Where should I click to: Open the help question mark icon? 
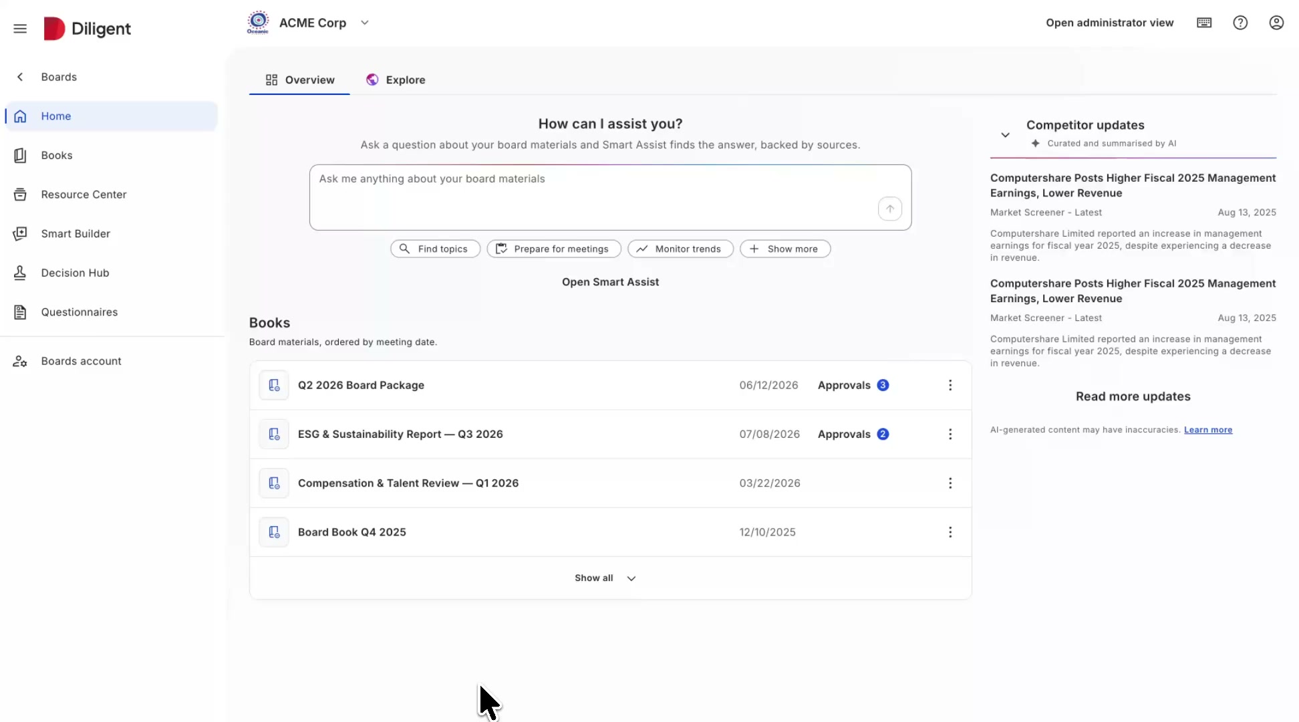[x=1240, y=23]
